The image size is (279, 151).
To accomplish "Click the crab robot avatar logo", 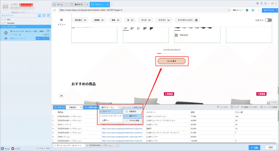I will pos(5,7).
